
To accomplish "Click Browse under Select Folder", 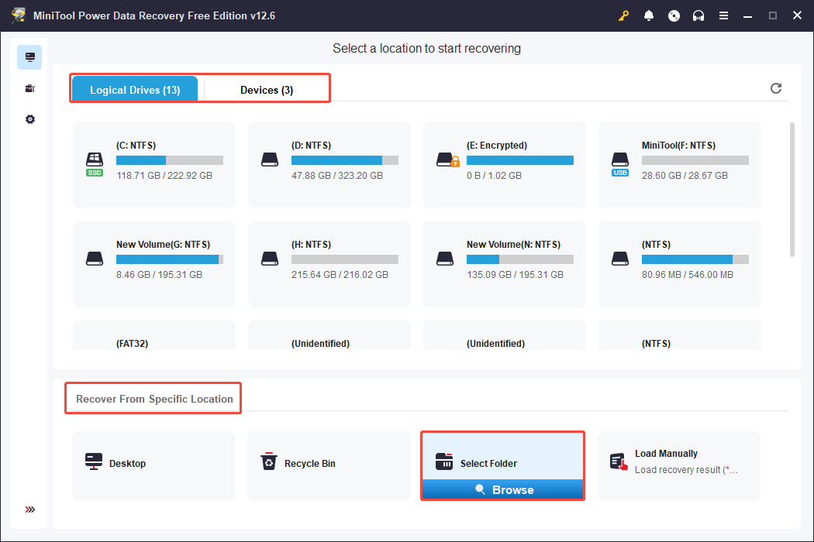I will pyautogui.click(x=502, y=489).
